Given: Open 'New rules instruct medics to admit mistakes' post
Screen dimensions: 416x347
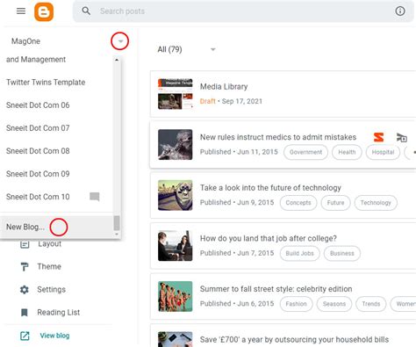Looking at the screenshot, I should click(x=278, y=137).
